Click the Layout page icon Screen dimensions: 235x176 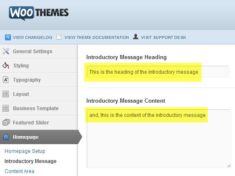click(6, 94)
